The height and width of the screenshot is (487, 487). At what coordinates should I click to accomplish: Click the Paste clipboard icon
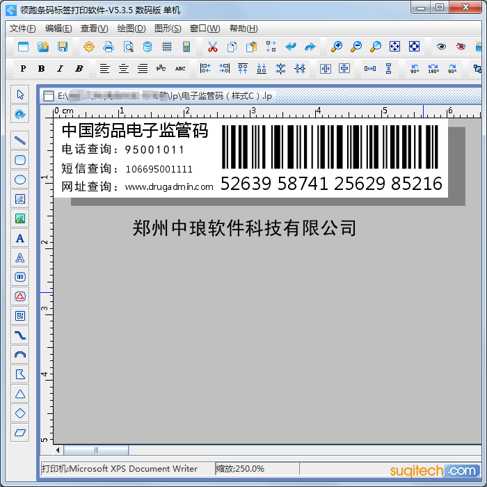click(252, 47)
